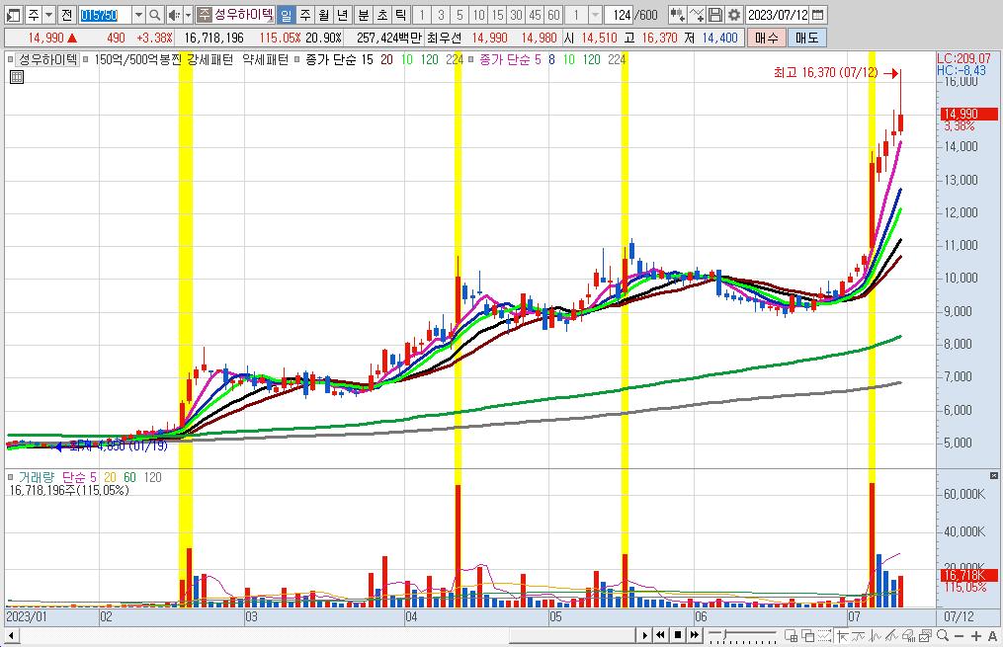The image size is (1003, 647).
Task: Select the weekly '주' chart period
Action: (305, 15)
